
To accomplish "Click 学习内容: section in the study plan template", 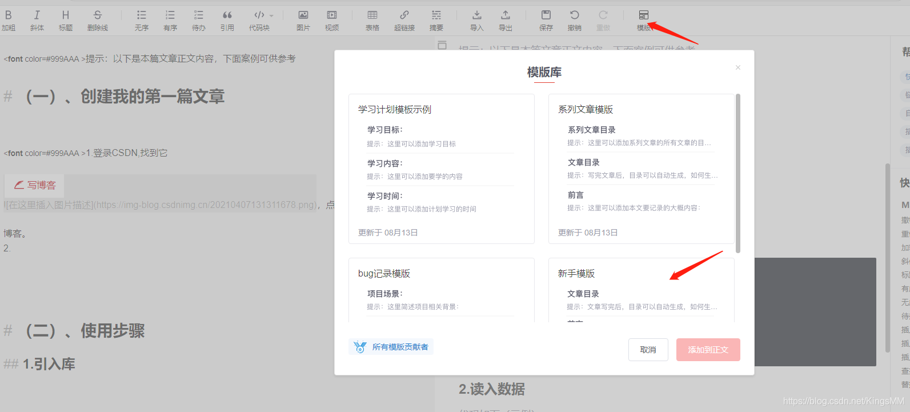I will click(x=385, y=163).
